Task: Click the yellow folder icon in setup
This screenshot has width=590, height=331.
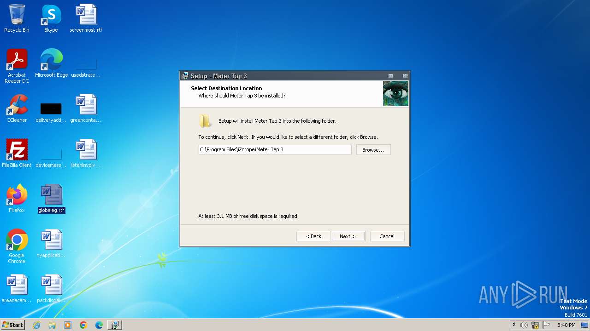Action: pyautogui.click(x=205, y=121)
